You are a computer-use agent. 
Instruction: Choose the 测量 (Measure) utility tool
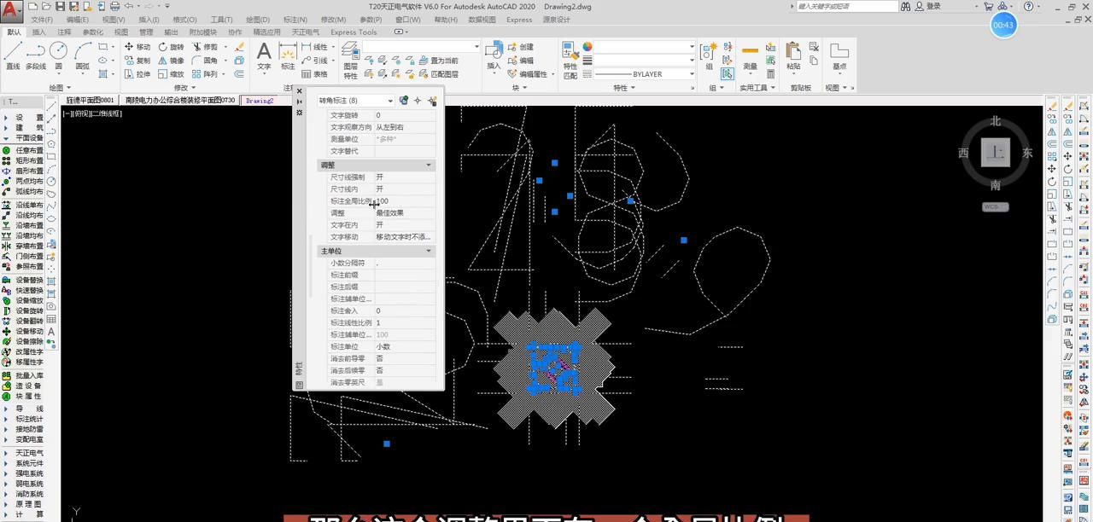750,55
